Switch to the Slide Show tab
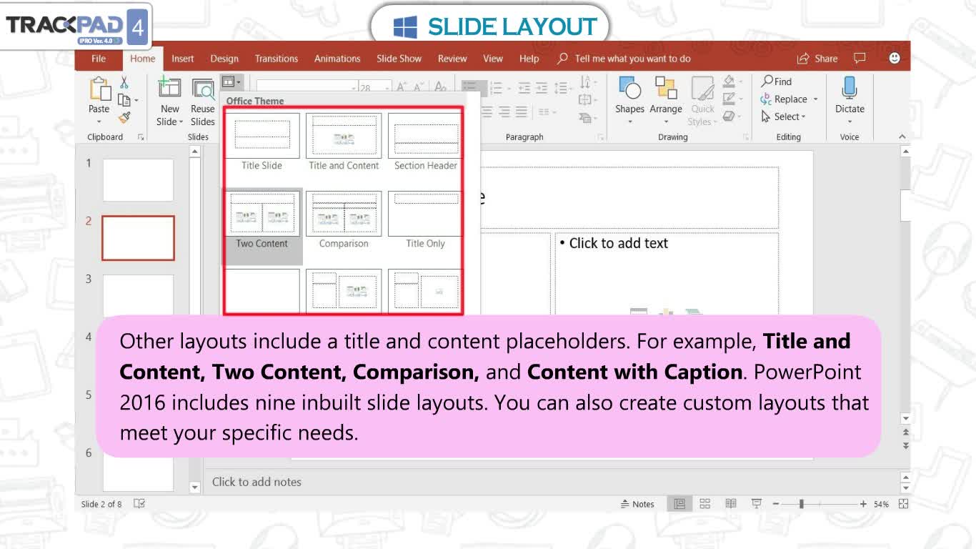 399,59
